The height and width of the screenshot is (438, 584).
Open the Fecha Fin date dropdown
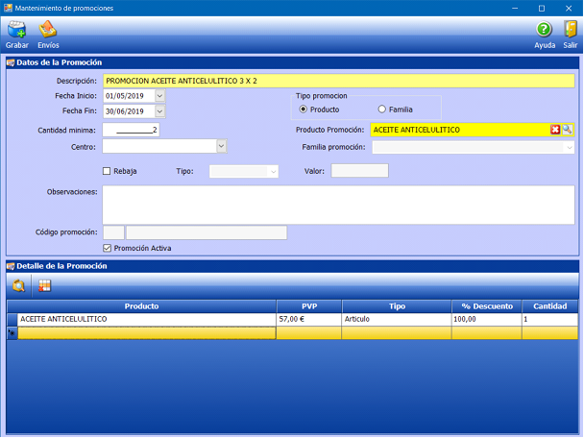tap(159, 111)
